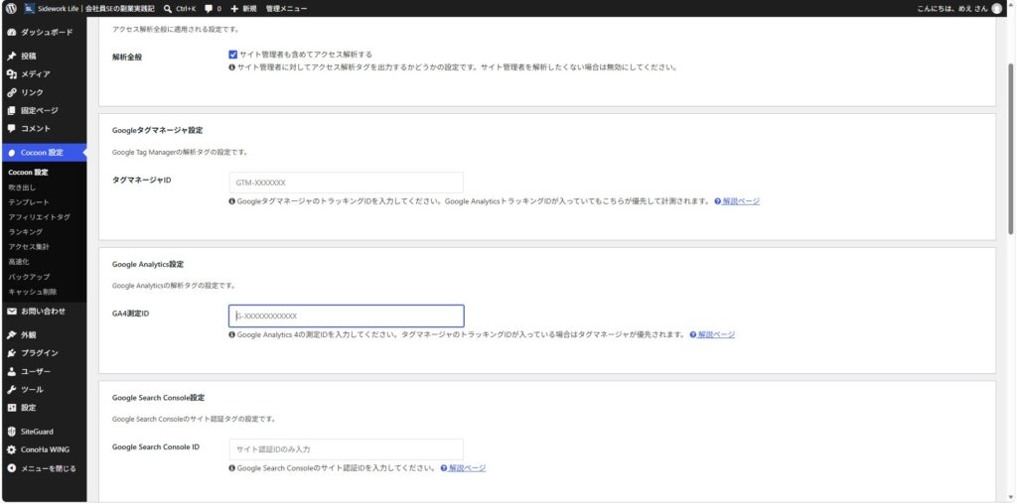Screen dimensions: 1017x504
Task: Click the Google Analytics設定 heading
Action: (x=148, y=264)
